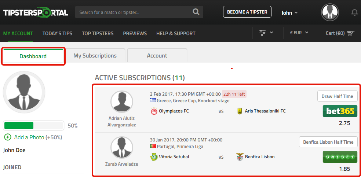Click the search magnifier icon
The height and width of the screenshot is (177, 361).
click(x=196, y=12)
